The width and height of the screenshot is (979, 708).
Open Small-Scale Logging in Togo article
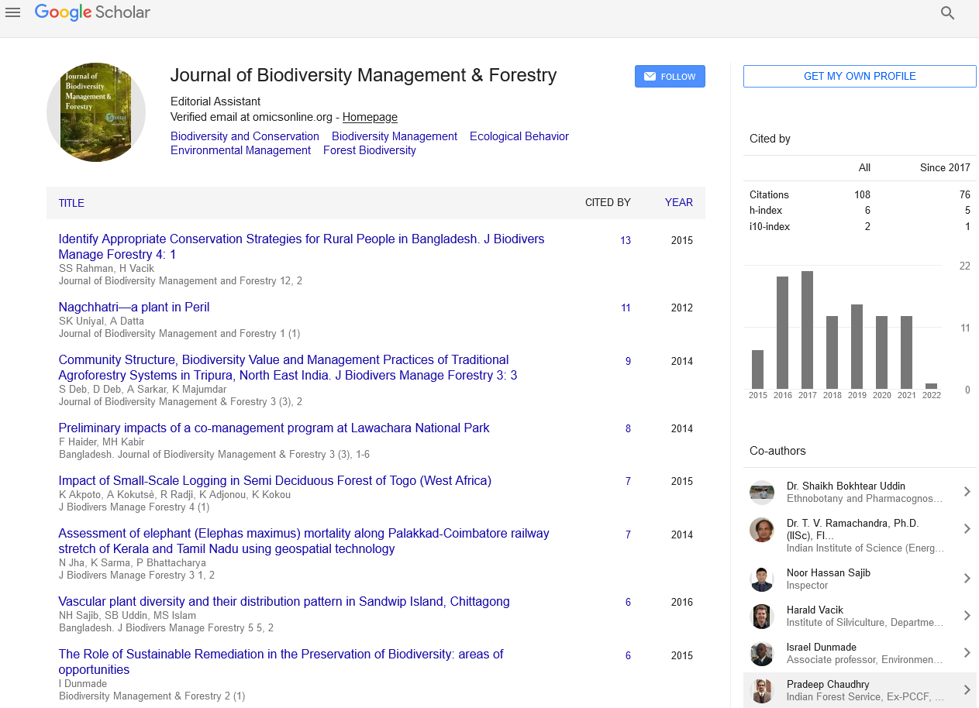(x=275, y=480)
